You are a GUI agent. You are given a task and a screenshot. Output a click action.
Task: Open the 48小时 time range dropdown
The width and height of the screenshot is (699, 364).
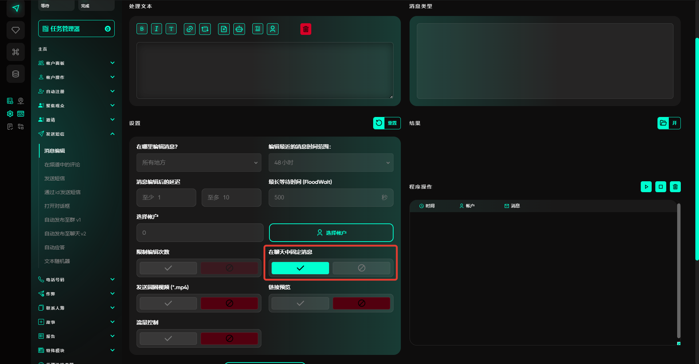[x=331, y=163]
